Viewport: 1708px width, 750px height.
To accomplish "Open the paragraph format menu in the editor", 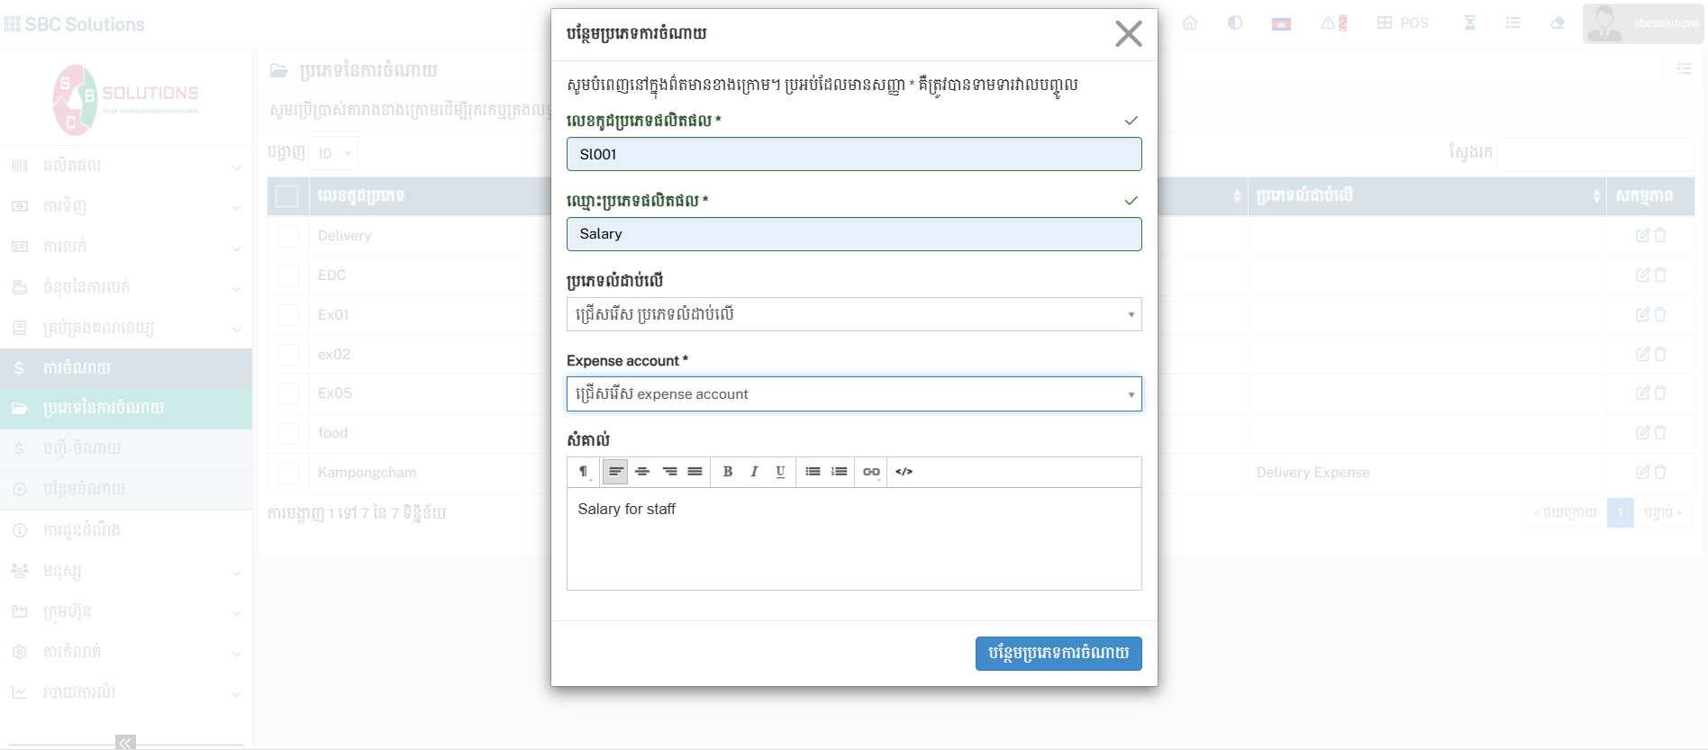I will (584, 472).
